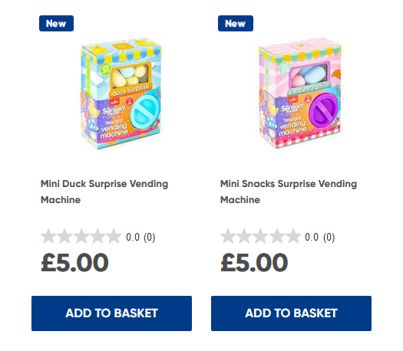Image resolution: width=403 pixels, height=351 pixels.
Task: Select first star of duck product rating
Action: 48,236
